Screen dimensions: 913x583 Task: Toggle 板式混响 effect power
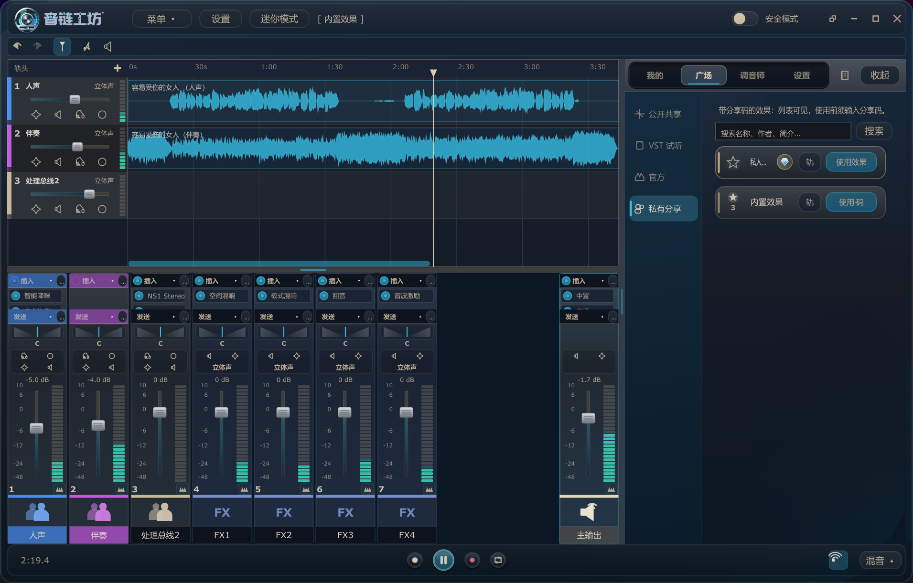tap(262, 296)
